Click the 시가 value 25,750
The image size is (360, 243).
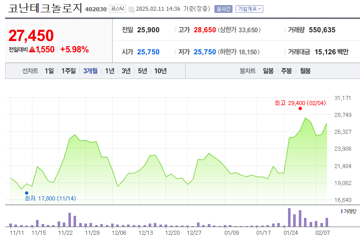[x=148, y=52]
